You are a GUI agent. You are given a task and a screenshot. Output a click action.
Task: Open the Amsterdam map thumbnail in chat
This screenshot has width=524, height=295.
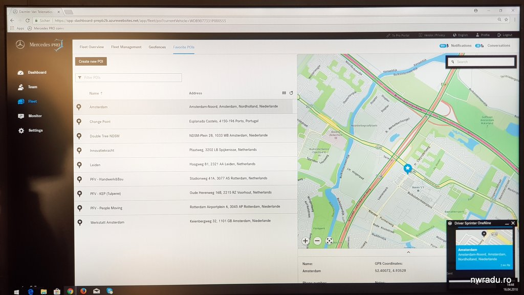point(484,237)
